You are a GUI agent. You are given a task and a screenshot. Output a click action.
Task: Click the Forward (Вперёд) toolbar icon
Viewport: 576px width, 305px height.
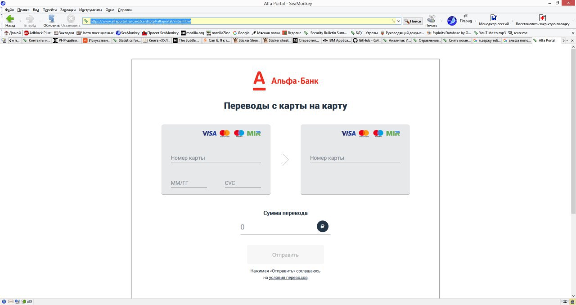pos(30,19)
